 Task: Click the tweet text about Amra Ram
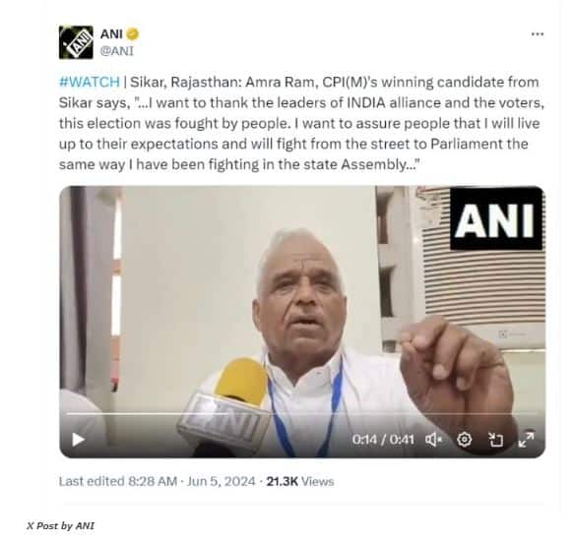[302, 123]
